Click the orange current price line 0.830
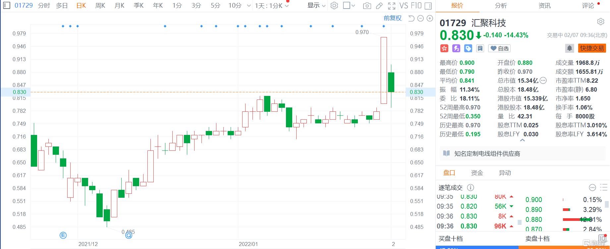The height and width of the screenshot is (249, 610). point(218,92)
